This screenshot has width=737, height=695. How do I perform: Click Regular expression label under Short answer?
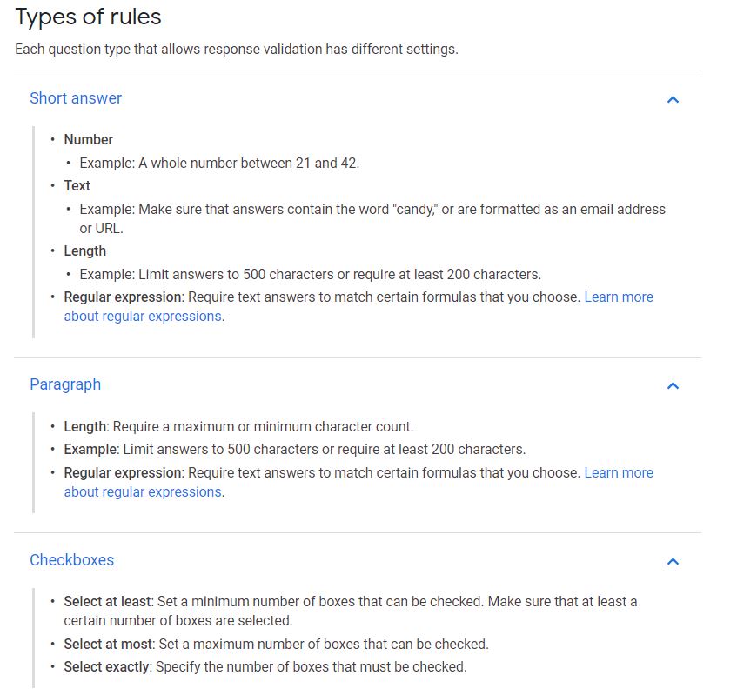[x=123, y=297]
